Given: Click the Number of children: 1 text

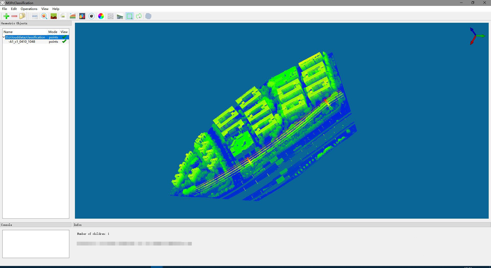Looking at the screenshot, I should pyautogui.click(x=93, y=234).
